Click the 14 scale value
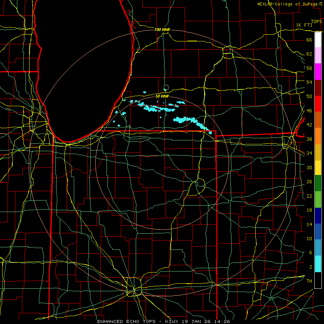 309,224
